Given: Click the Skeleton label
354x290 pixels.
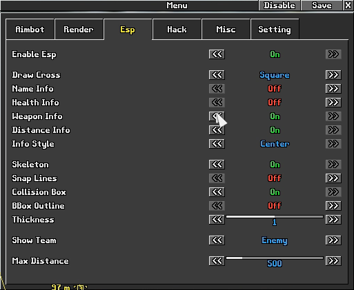Looking at the screenshot, I should click(30, 165).
